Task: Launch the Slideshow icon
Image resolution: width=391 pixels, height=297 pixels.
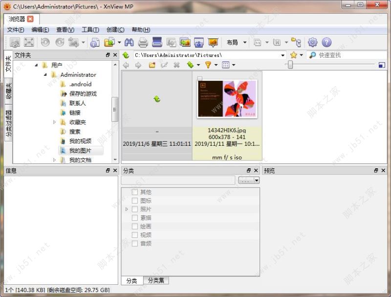Action: coord(213,43)
